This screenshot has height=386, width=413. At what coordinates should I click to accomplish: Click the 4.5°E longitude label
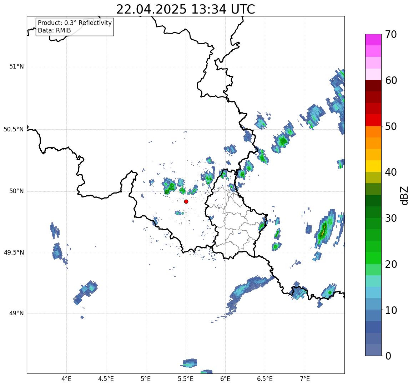tap(106, 379)
